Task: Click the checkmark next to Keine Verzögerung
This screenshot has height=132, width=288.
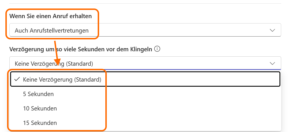Action: 17,80
